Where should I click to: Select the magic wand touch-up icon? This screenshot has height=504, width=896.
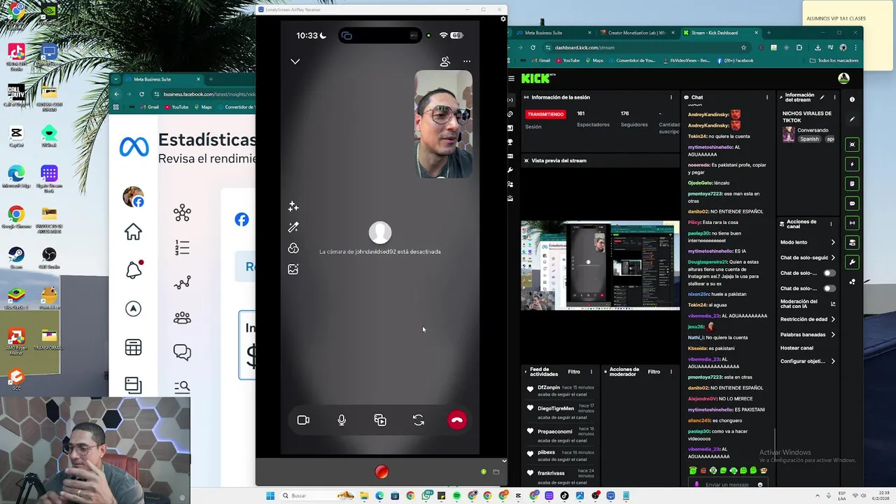pos(293,227)
